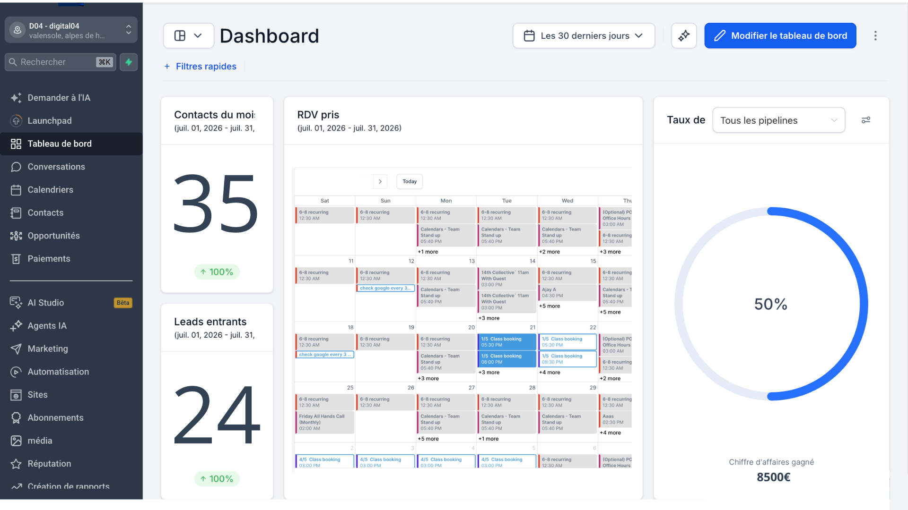
Task: Click Today button in RDV calendar
Action: [x=410, y=181]
